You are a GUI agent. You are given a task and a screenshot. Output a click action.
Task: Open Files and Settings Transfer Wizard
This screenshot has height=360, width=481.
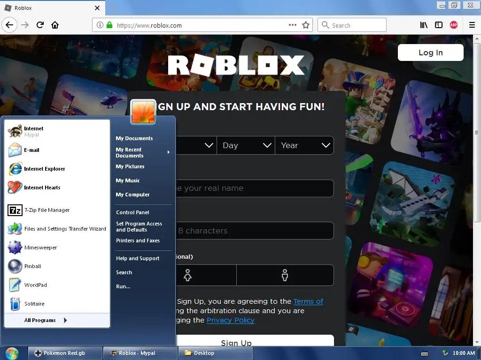(x=57, y=229)
